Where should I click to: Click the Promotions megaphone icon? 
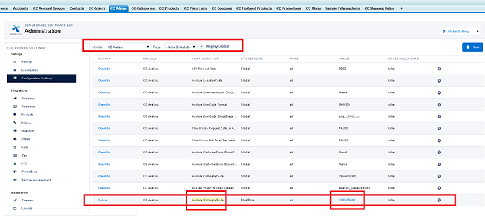tap(15, 172)
